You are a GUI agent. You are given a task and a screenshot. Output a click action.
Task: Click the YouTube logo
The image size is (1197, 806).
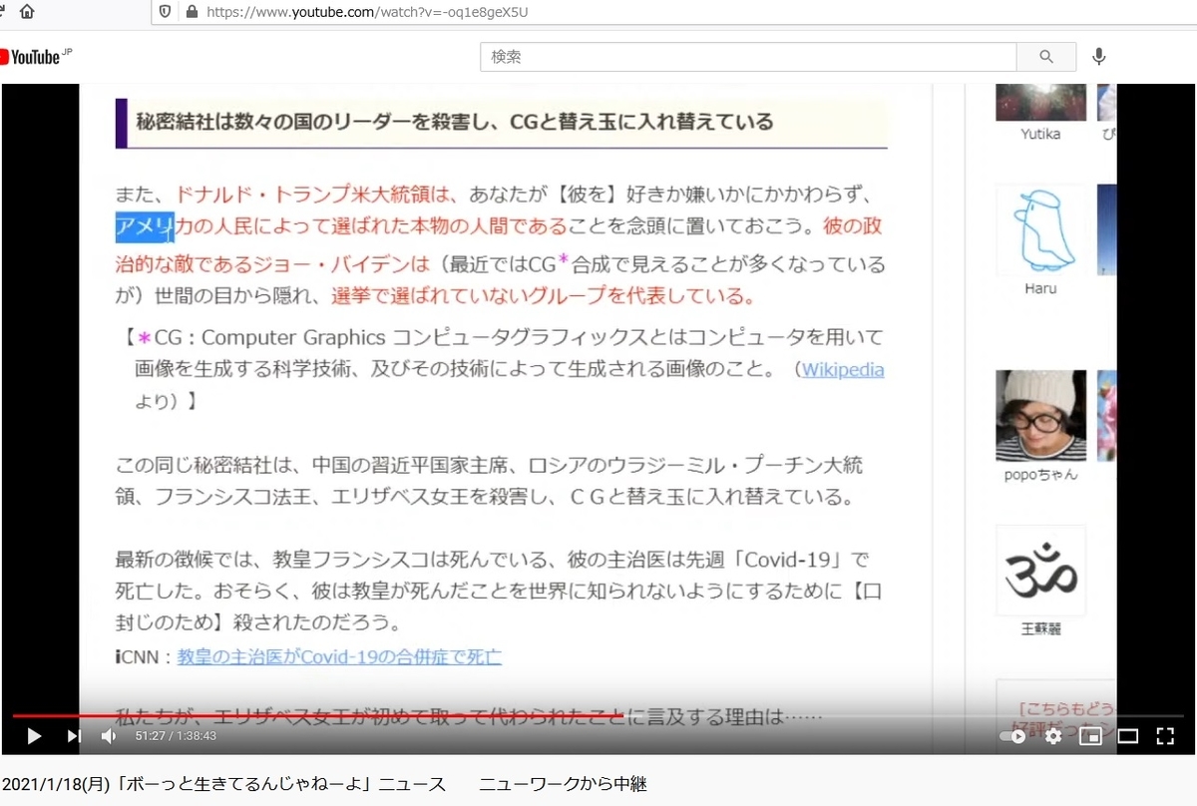38,56
